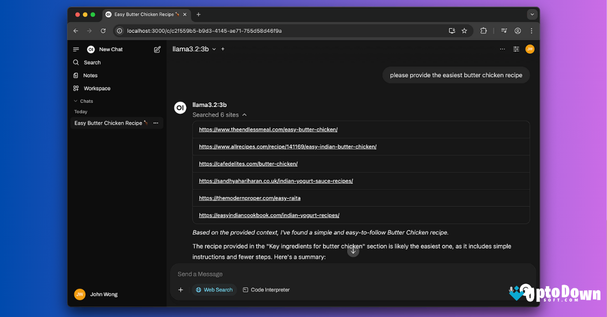Click the sidebar collapse hamburger icon
Viewport: 607px width, 317px height.
76,49
